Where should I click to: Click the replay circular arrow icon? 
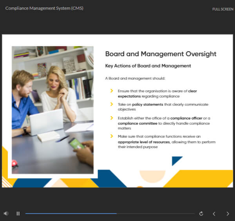pyautogui.click(x=201, y=214)
